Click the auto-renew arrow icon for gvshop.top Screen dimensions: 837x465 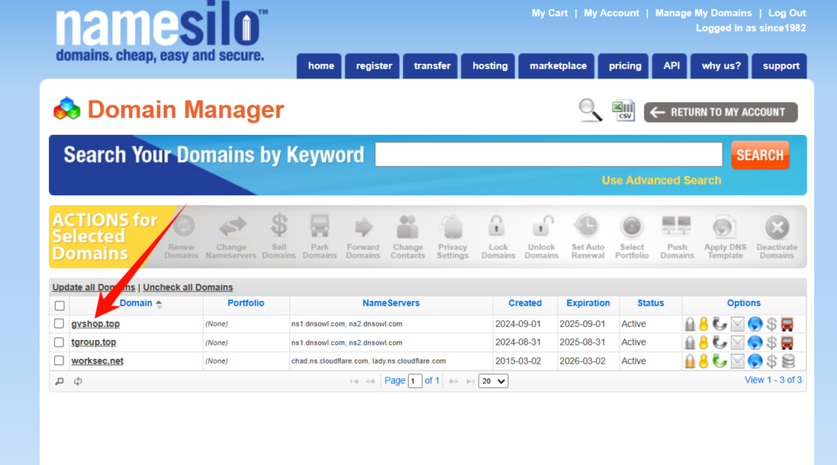click(719, 324)
